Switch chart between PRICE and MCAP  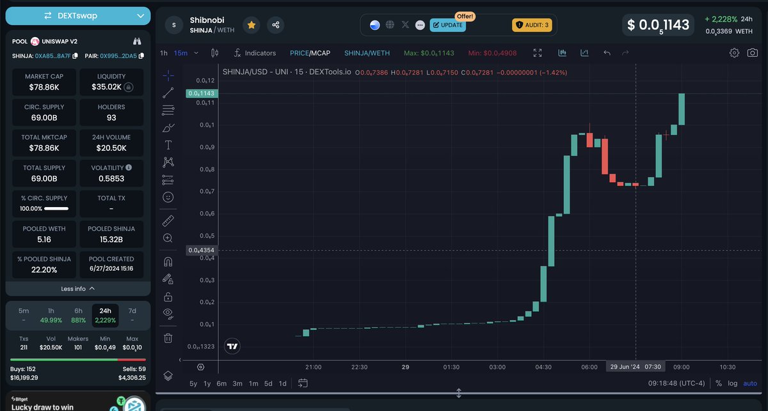[x=310, y=53]
